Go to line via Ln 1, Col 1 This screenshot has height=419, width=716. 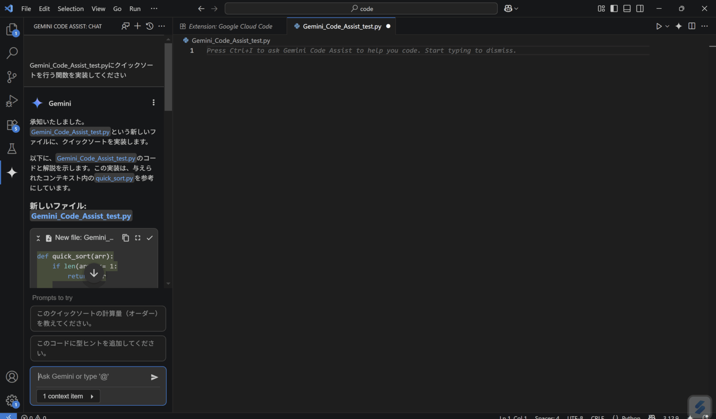[513, 417]
